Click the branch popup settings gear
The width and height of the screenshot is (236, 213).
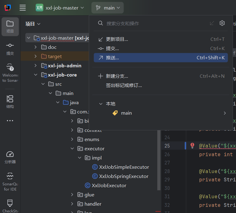(222, 23)
